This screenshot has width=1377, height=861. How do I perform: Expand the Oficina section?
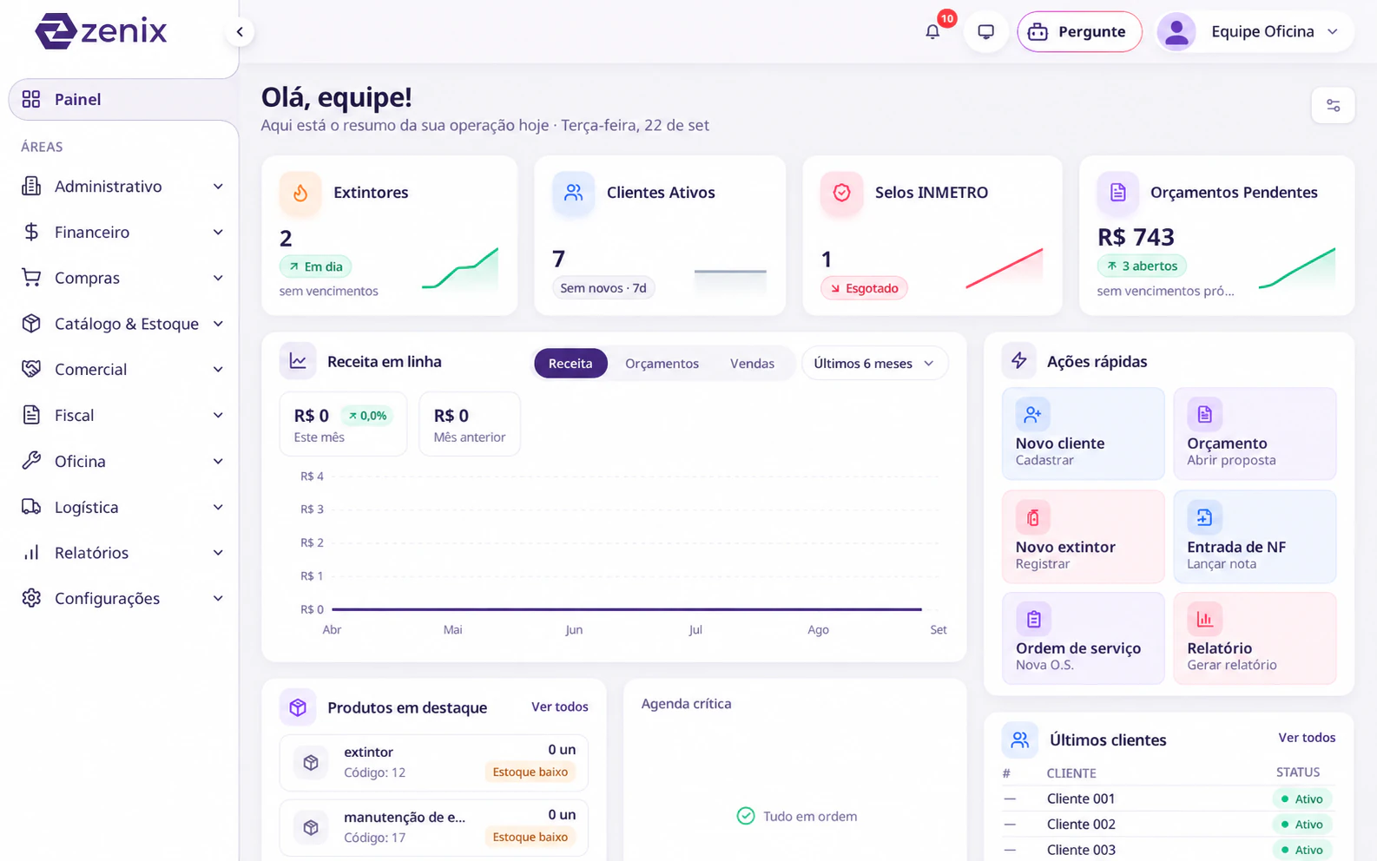point(122,462)
